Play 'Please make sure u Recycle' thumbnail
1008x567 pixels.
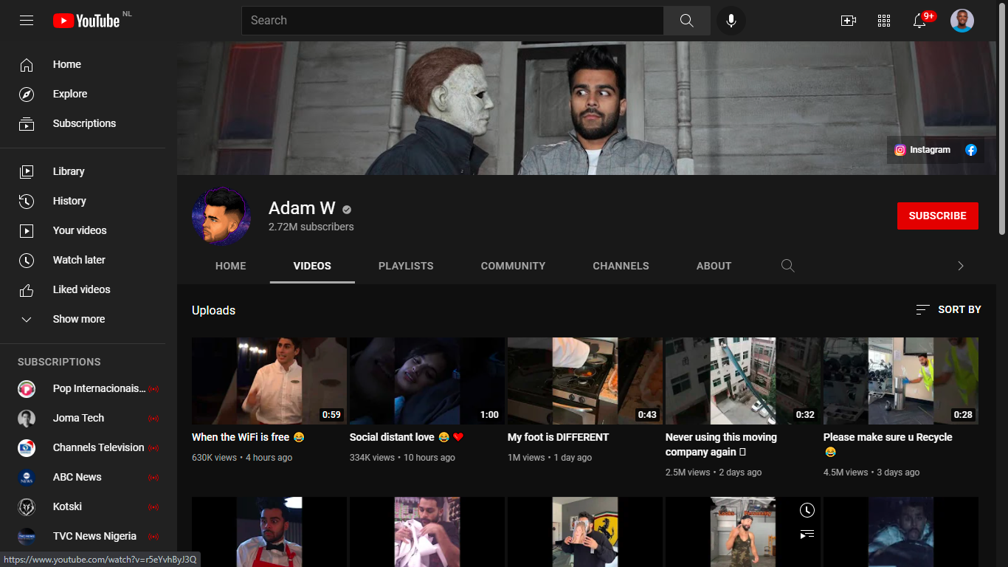[x=901, y=381]
